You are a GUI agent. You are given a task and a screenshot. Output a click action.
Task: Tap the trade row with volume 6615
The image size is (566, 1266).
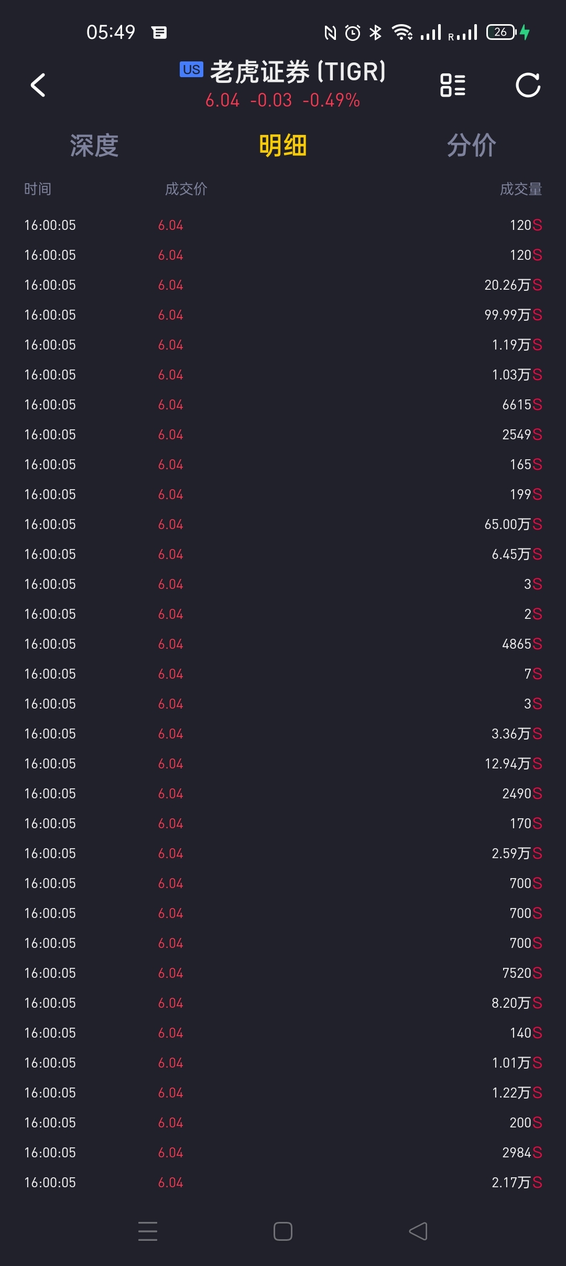click(283, 405)
